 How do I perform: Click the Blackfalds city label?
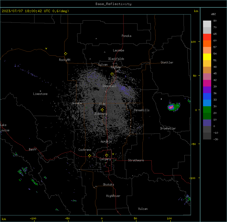pyautogui.click(x=116, y=59)
